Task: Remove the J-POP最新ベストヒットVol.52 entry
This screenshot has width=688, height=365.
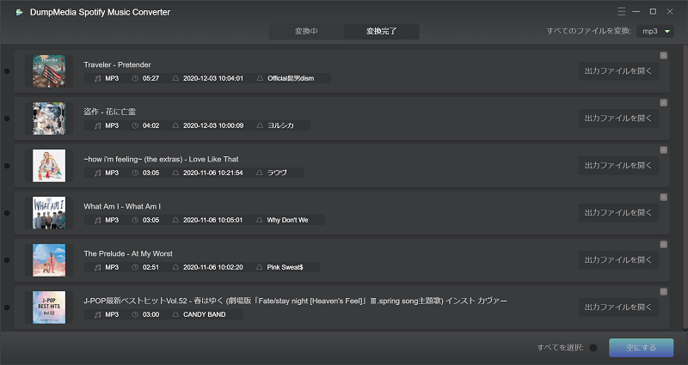Action: (663, 292)
